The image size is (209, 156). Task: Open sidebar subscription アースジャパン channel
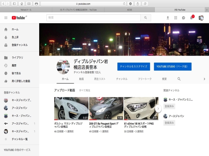click(x=20, y=108)
